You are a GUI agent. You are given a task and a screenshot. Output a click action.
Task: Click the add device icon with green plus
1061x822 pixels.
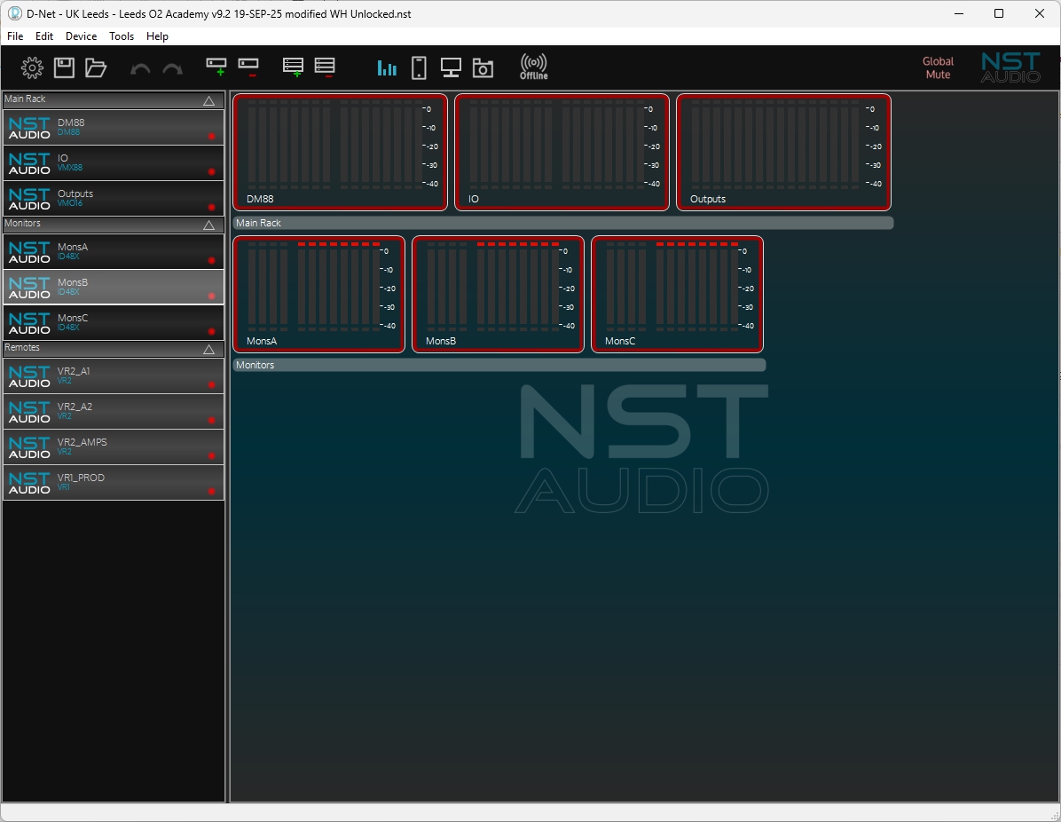pyautogui.click(x=216, y=67)
